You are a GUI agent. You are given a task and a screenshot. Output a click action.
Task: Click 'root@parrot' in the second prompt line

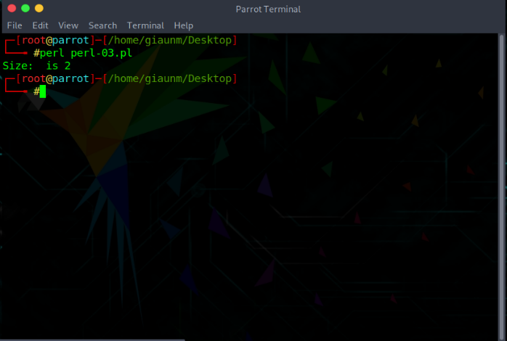pos(55,79)
